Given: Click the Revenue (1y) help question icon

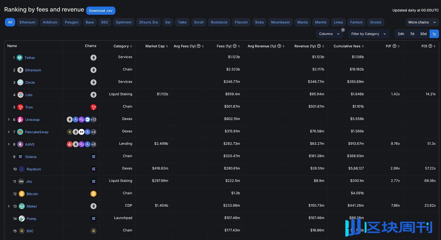Looking at the screenshot, I should coord(319,46).
